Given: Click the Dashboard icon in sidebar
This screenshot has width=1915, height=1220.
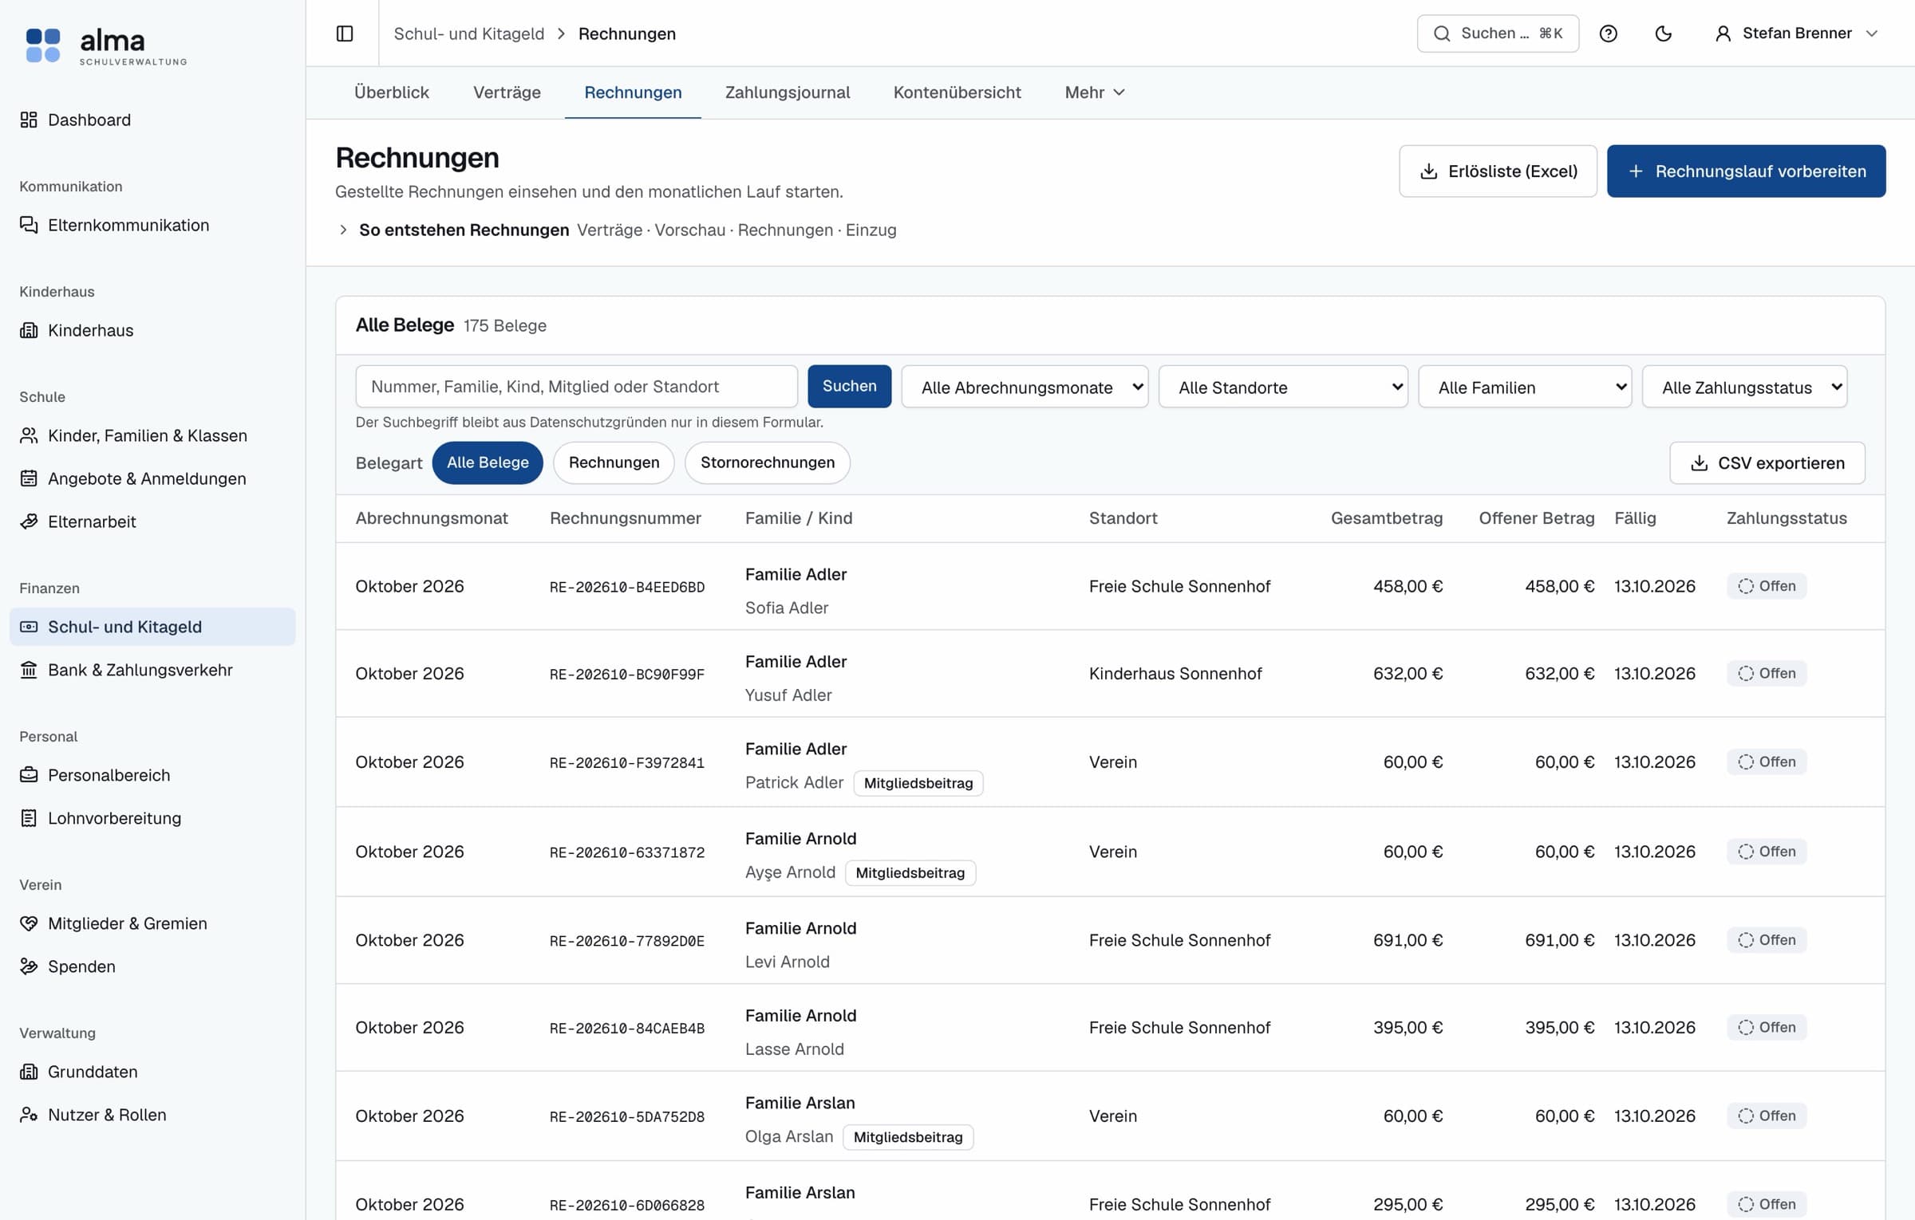Looking at the screenshot, I should (29, 120).
